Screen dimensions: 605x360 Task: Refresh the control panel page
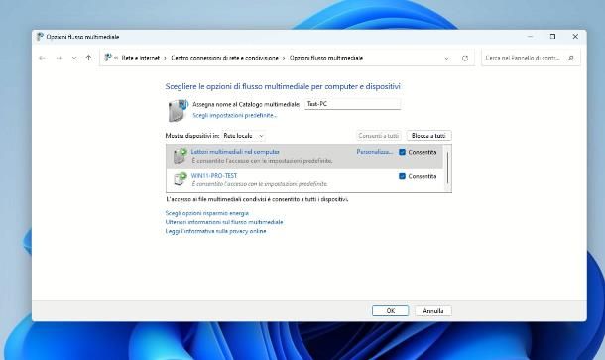[465, 58]
